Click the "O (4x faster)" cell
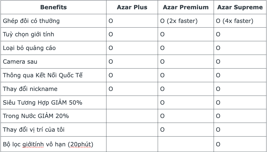Screen dimensions: 267x152 [235, 21]
